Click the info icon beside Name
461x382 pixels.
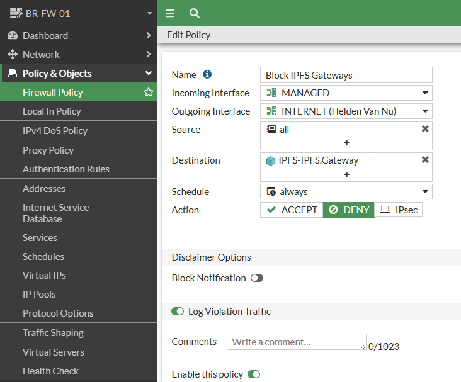click(207, 75)
